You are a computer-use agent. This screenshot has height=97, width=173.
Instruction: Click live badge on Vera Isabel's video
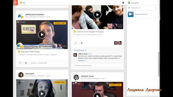point(60,82)
